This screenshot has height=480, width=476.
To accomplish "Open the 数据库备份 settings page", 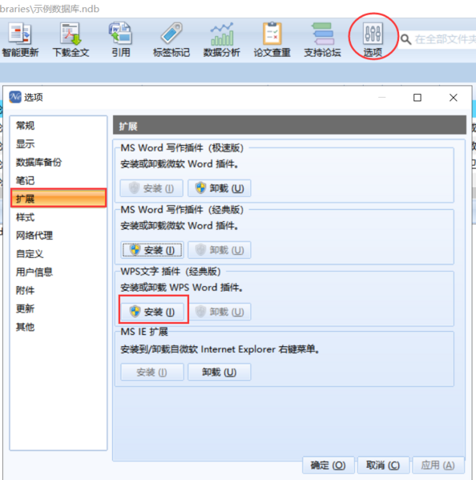I will 58,162.
